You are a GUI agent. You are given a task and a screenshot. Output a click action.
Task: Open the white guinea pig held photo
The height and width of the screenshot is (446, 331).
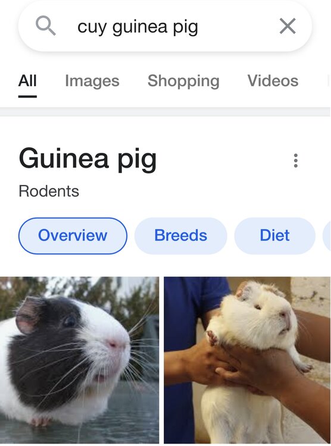coord(247,360)
